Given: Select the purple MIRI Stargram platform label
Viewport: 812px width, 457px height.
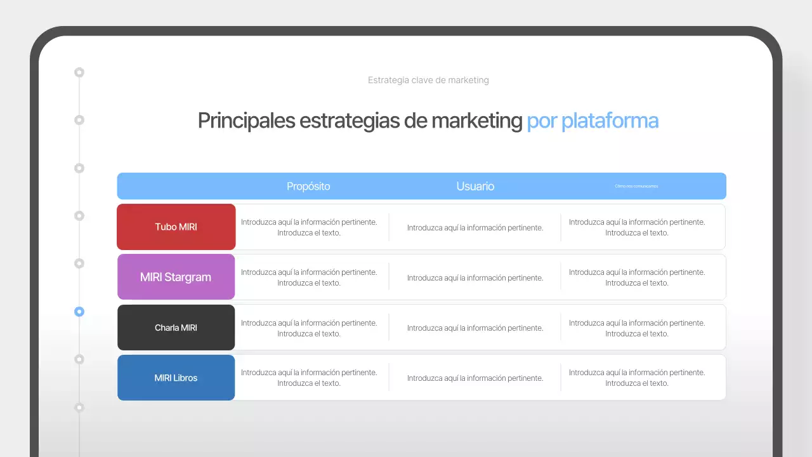Looking at the screenshot, I should click(176, 277).
